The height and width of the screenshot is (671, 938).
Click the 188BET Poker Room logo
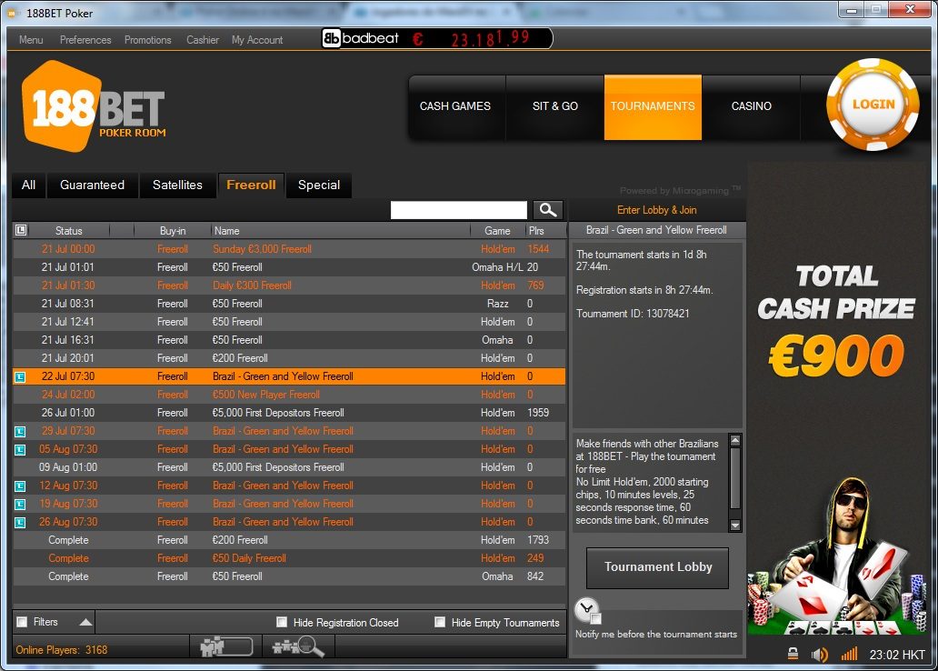click(94, 106)
